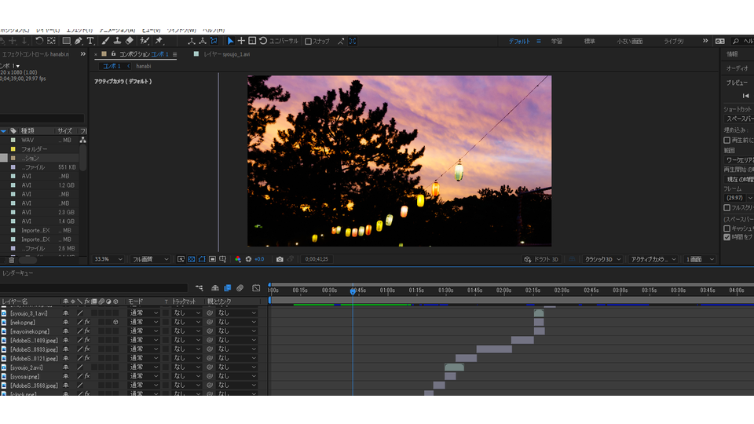
Task: Open the 情報 panel header
Action: (732, 54)
